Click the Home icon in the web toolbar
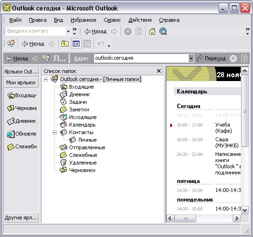This screenshot has width=253, height=237. click(x=152, y=31)
